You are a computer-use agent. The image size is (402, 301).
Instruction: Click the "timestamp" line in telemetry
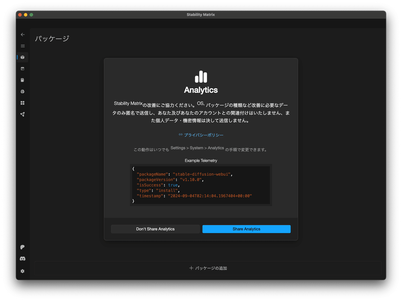click(x=194, y=196)
